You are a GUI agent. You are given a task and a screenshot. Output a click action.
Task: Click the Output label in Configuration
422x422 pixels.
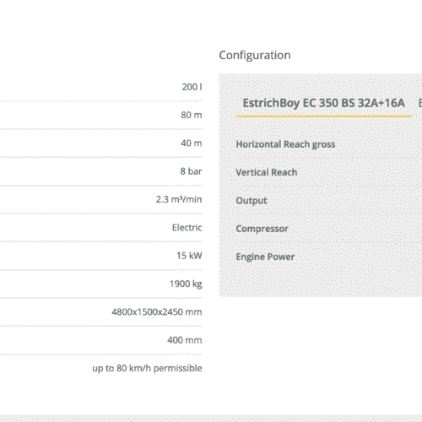coord(252,201)
